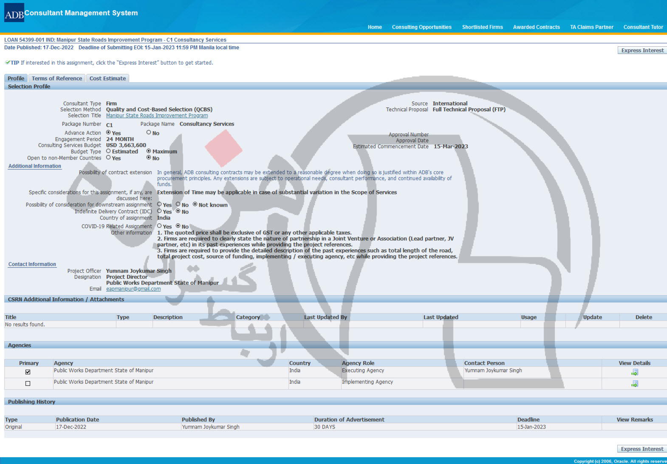
Task: Tick primary checkbox for Executing Agency row
Action: pos(28,372)
